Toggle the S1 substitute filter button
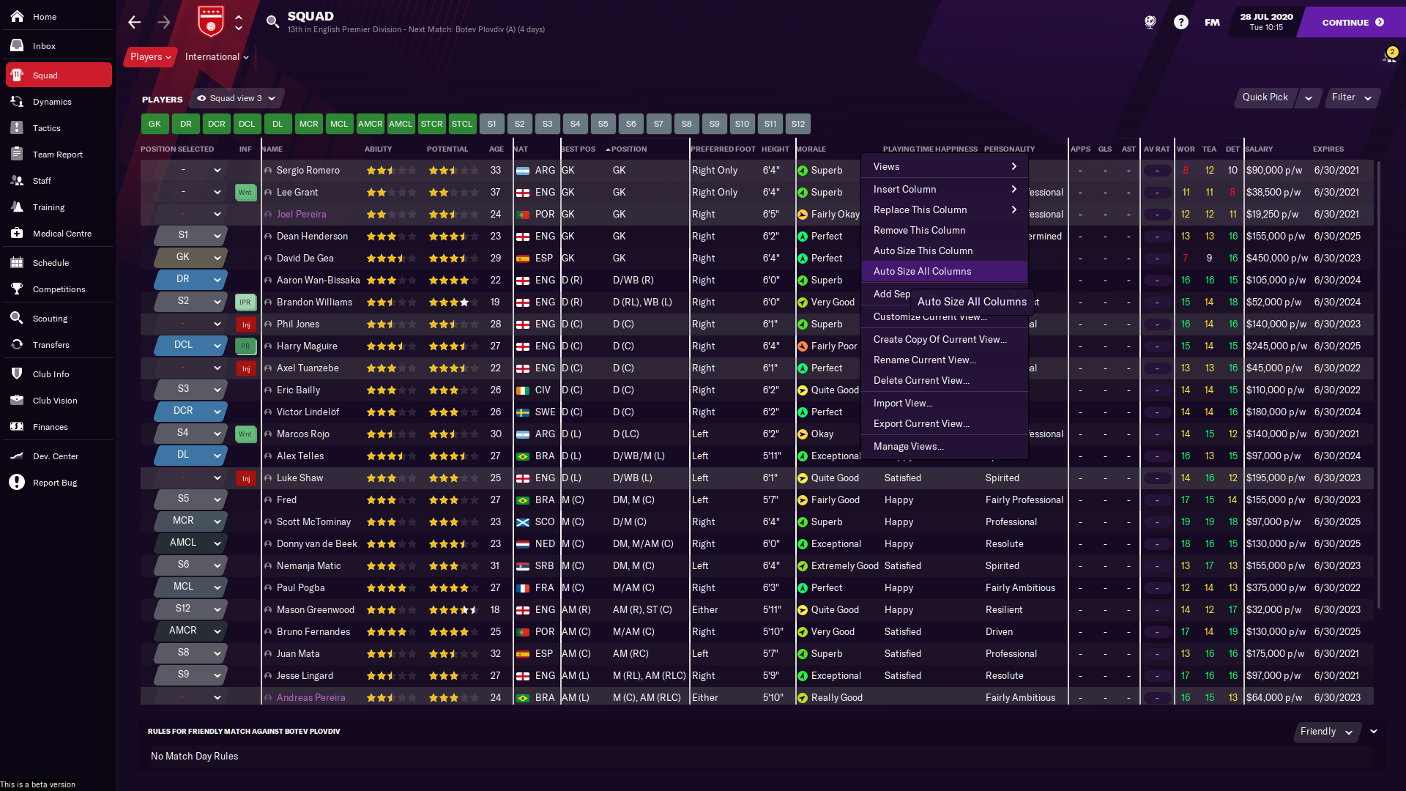The height and width of the screenshot is (791, 1406). coord(491,124)
